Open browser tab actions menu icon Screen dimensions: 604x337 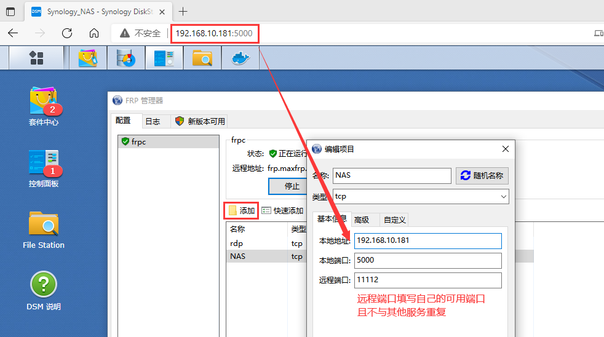(x=10, y=12)
